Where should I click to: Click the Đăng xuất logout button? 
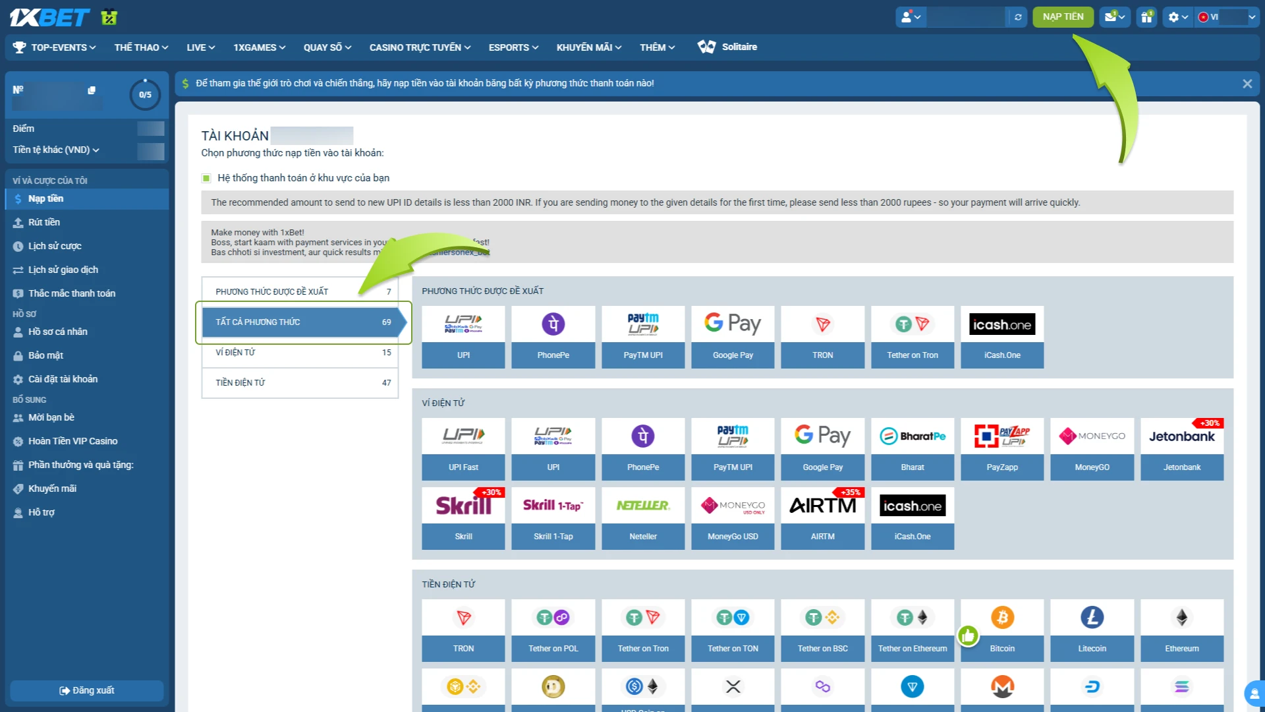pos(87,690)
